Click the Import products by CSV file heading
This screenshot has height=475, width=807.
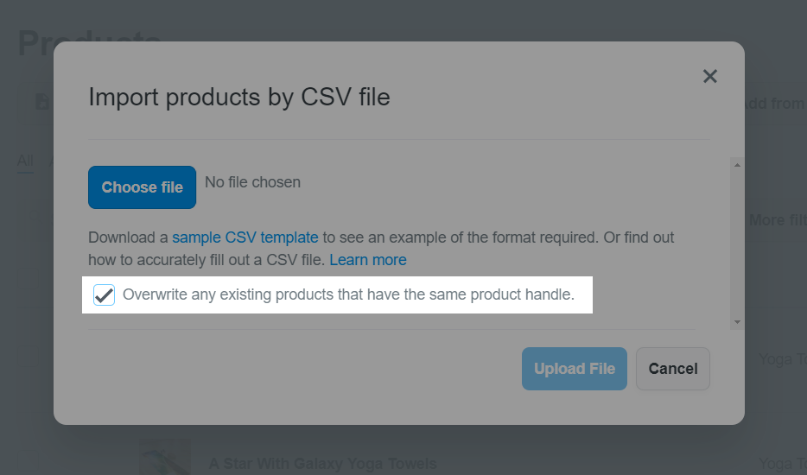(239, 97)
